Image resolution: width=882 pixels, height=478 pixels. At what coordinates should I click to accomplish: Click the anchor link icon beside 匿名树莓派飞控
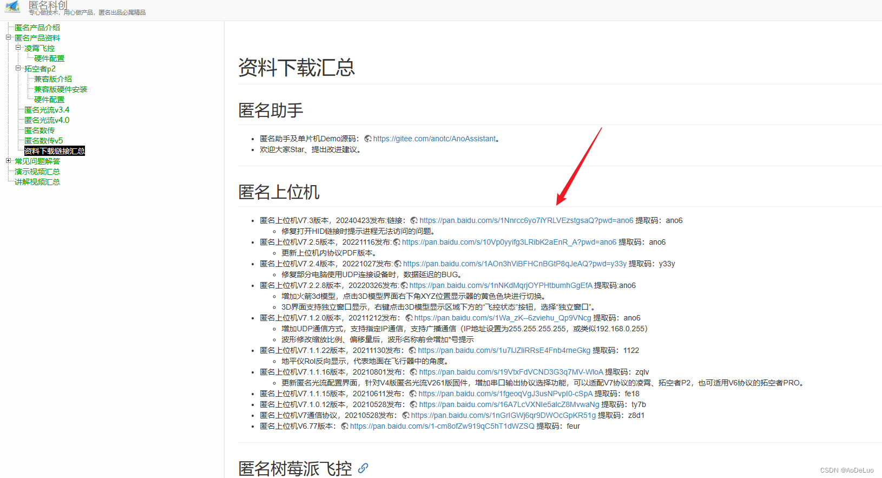tap(363, 468)
